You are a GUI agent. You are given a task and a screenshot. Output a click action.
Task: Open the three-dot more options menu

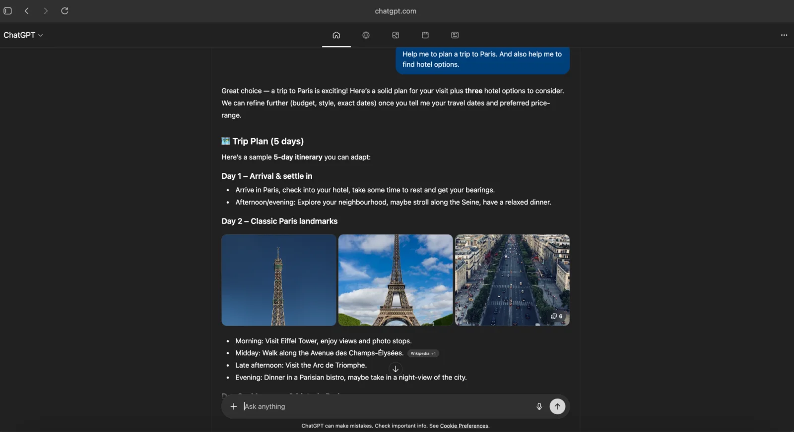point(784,35)
